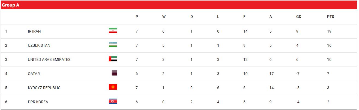This screenshot has width=359, height=110.
Task: Click the Uzbekistan flag icon
Action: pos(113,45)
